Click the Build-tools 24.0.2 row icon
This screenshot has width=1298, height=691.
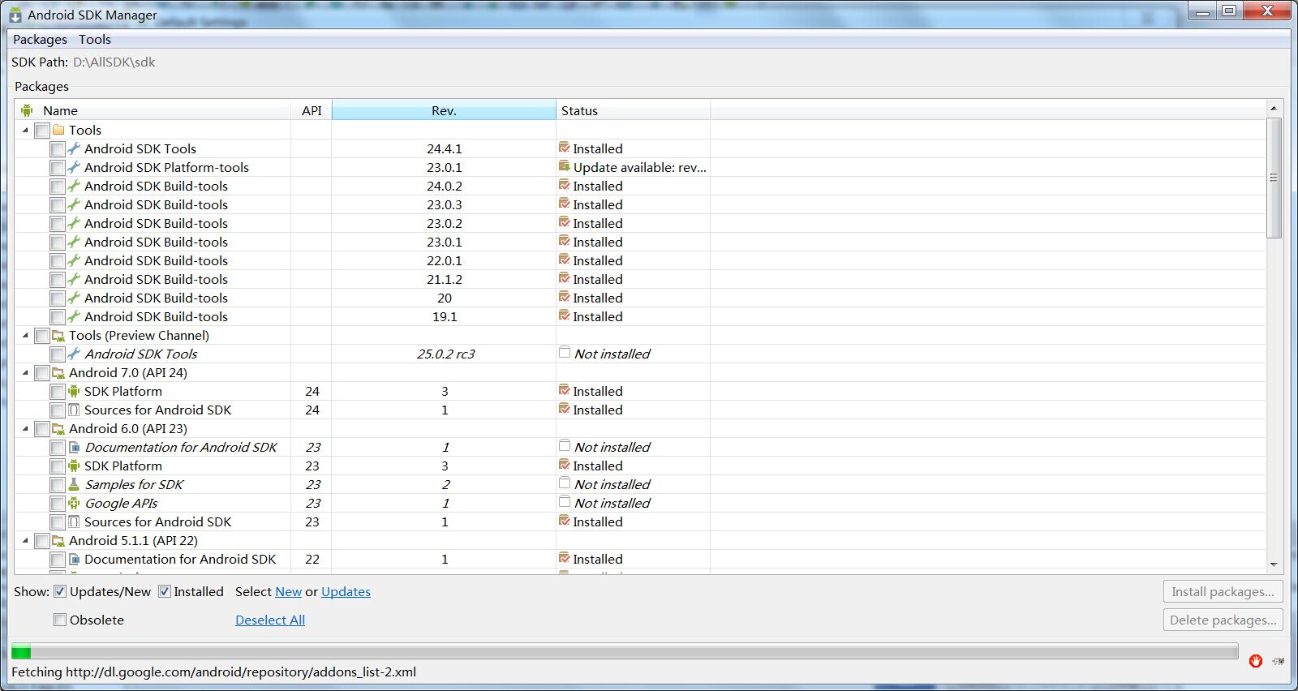(74, 186)
